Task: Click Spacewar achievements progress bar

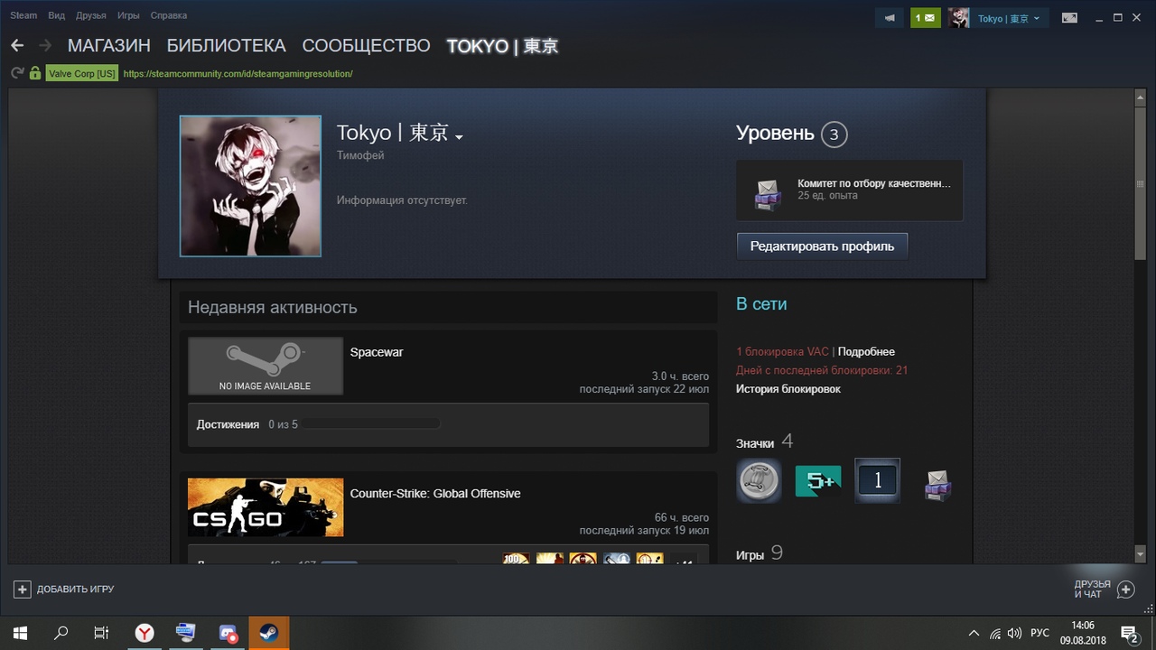Action: point(372,423)
